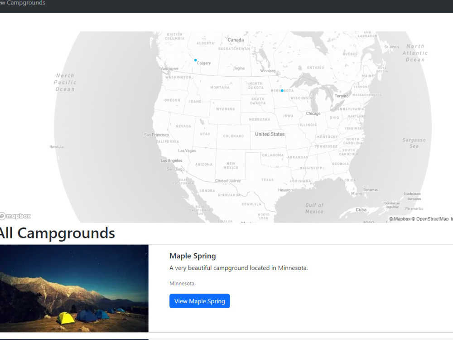
Task: Select the blue map marker in Minnesota
Action: click(282, 91)
